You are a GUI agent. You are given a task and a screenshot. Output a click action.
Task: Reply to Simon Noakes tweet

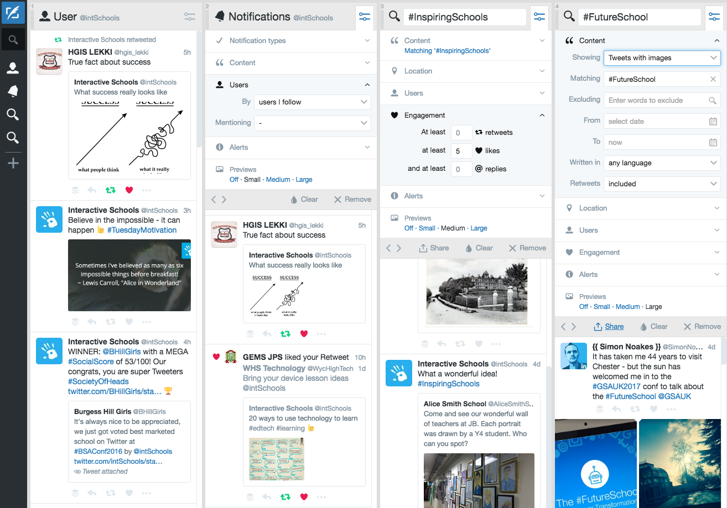click(617, 409)
